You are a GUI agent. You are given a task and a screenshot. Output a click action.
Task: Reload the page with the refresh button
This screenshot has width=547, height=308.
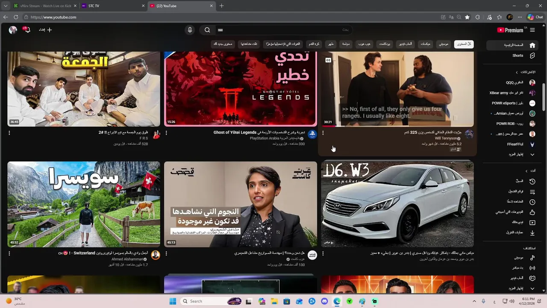coord(16,17)
